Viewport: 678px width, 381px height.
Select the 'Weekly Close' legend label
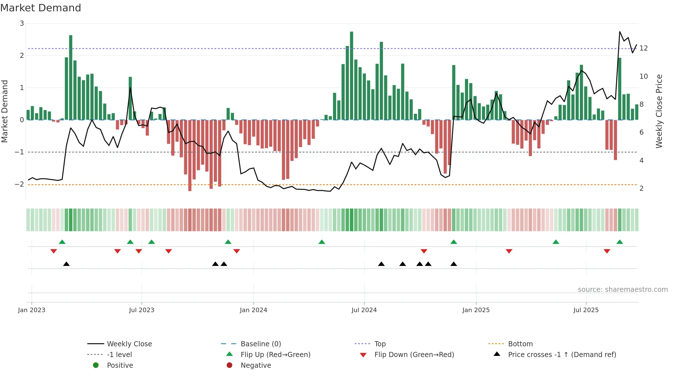(129, 344)
